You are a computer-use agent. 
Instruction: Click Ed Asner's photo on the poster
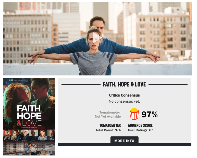pos(51,135)
